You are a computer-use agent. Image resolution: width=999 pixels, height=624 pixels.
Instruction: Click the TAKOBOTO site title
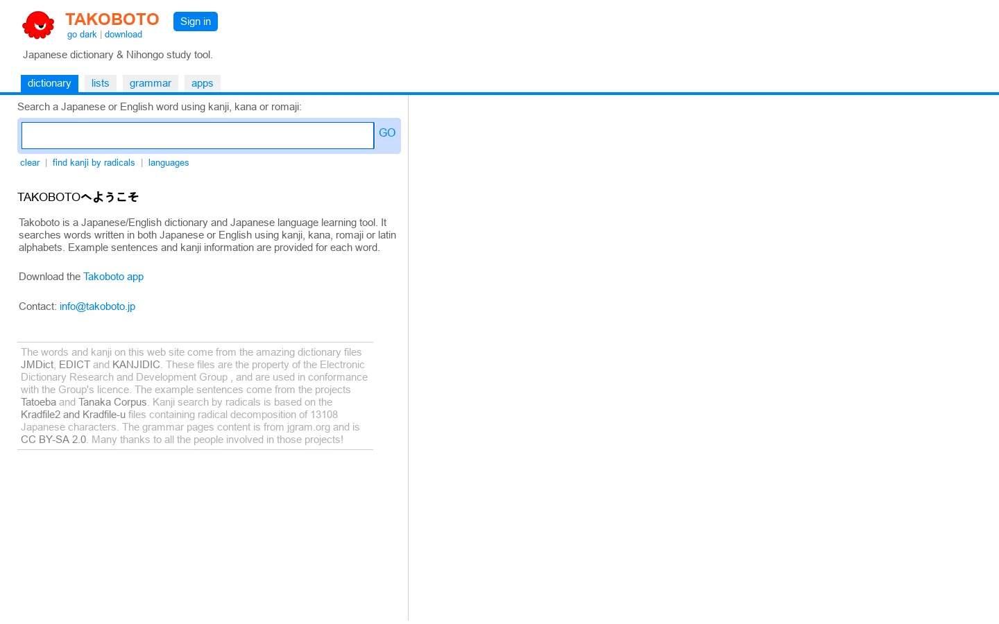(112, 19)
